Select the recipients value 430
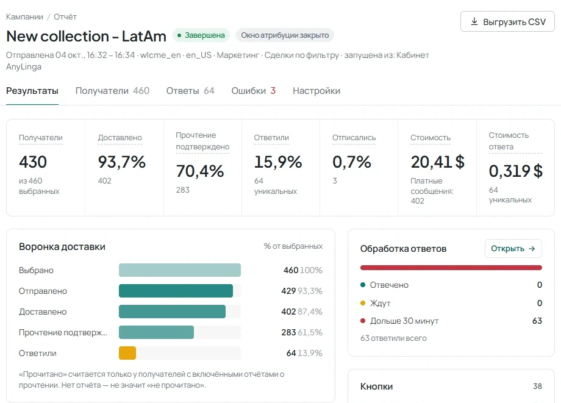The height and width of the screenshot is (403, 561). (x=33, y=162)
